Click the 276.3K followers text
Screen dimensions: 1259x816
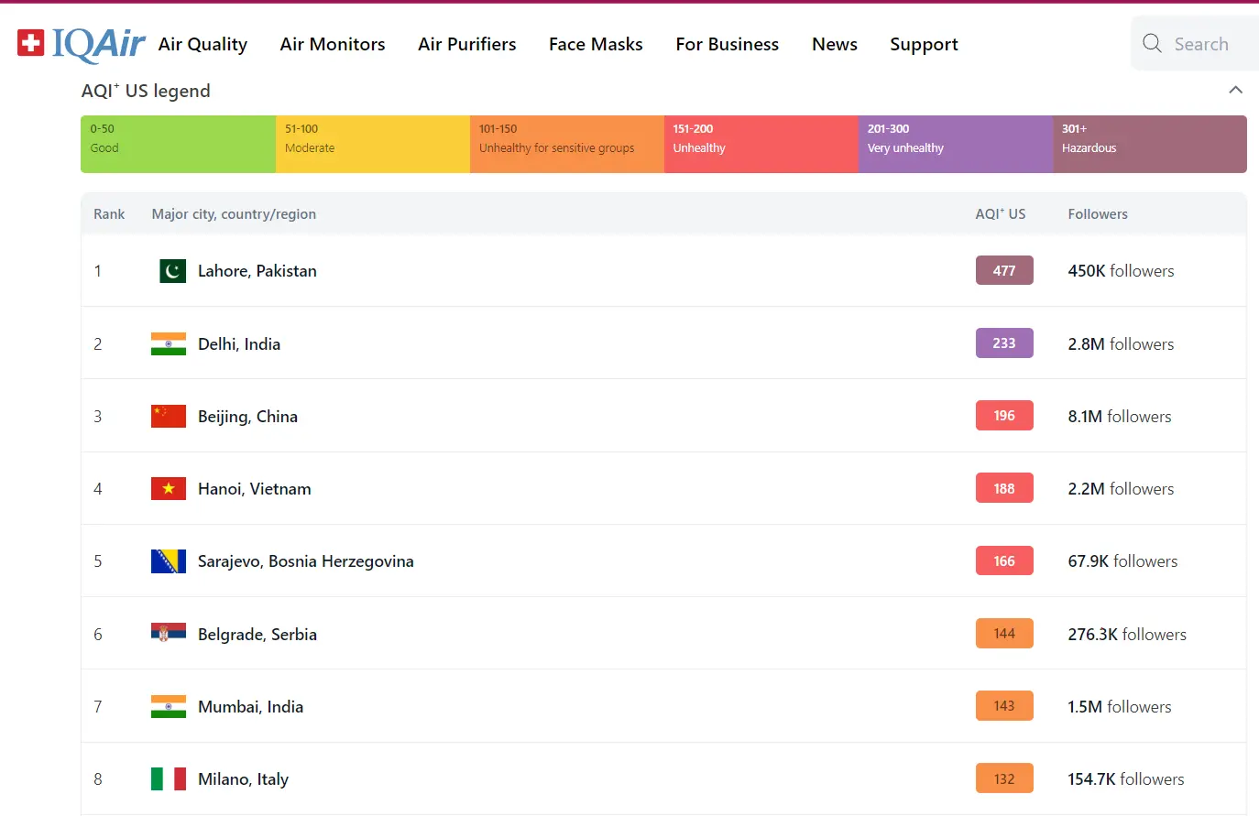coord(1127,634)
